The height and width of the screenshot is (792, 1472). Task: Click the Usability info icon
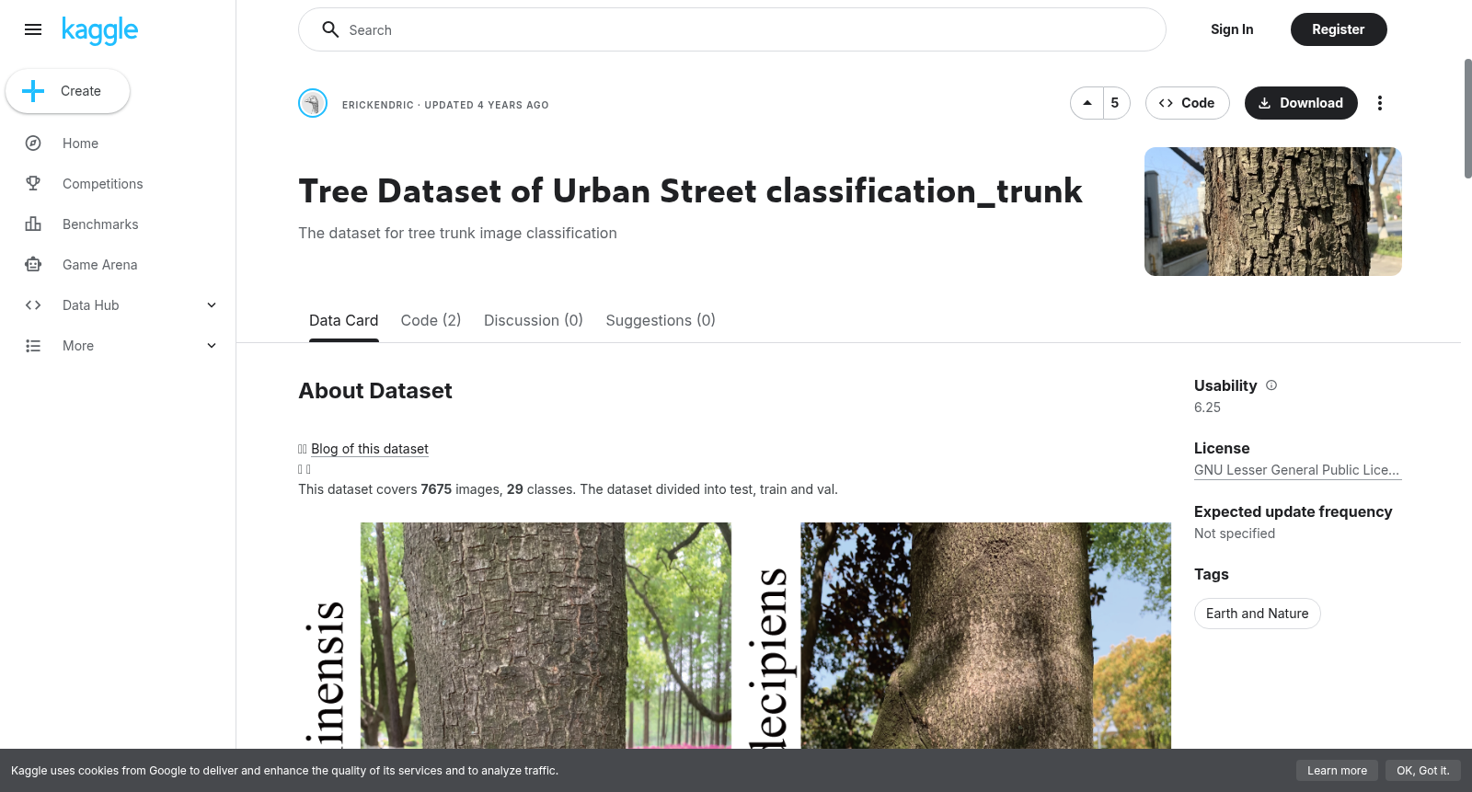coord(1271,385)
